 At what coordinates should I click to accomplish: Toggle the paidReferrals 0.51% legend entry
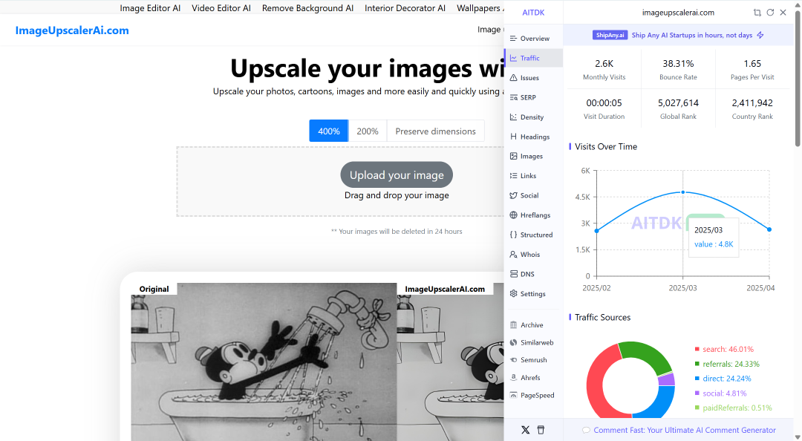tap(733, 408)
